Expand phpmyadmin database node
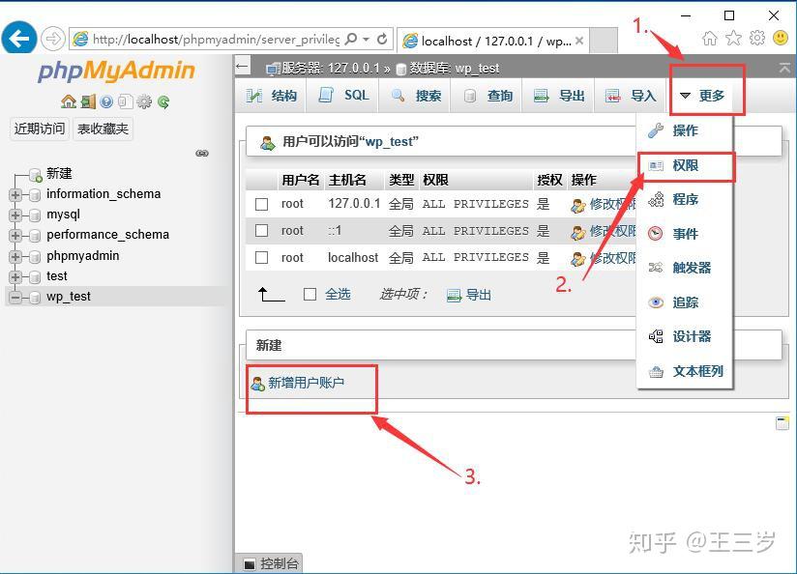The image size is (797, 574). click(15, 256)
